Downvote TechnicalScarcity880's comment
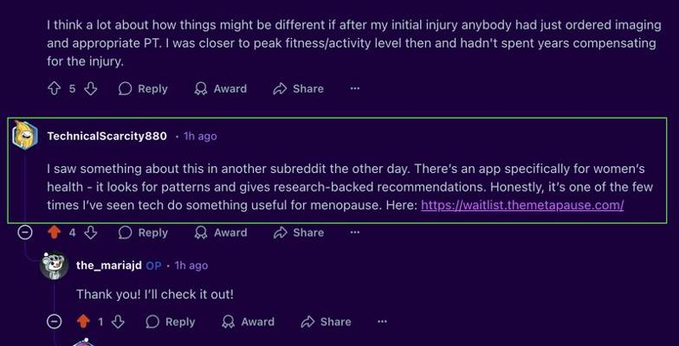Screen dimensions: 679x346 [x=90, y=233]
